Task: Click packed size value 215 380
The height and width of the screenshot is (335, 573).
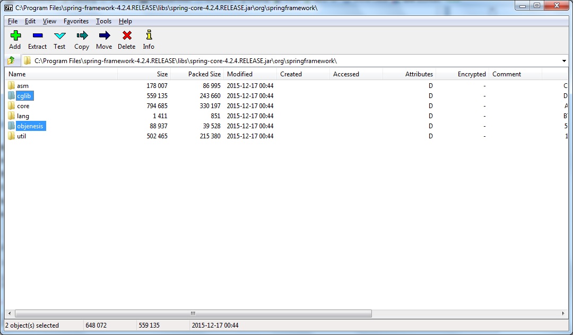Action: click(210, 136)
